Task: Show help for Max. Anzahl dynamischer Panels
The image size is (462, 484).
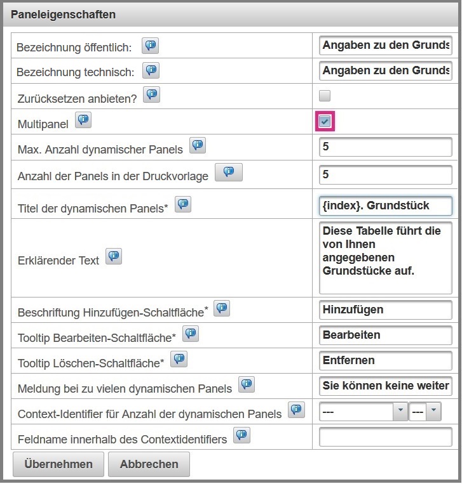Action: [x=198, y=147]
